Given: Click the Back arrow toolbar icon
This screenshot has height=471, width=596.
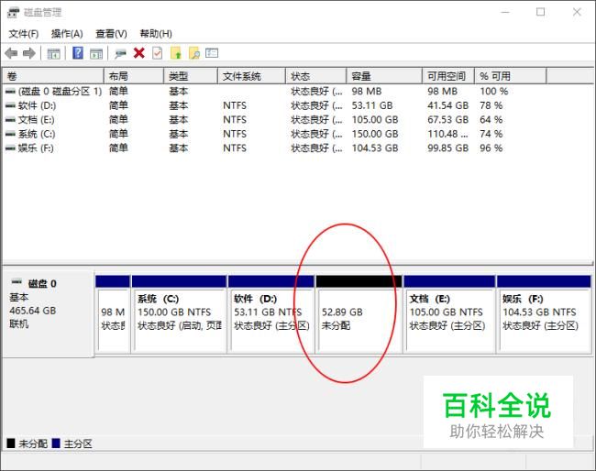Looking at the screenshot, I should (x=11, y=53).
